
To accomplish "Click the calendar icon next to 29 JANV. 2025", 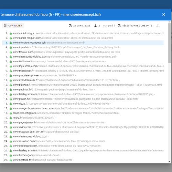I will (x=70, y=26).
